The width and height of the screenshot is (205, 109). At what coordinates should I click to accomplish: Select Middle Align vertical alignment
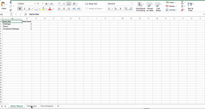click(64, 4)
